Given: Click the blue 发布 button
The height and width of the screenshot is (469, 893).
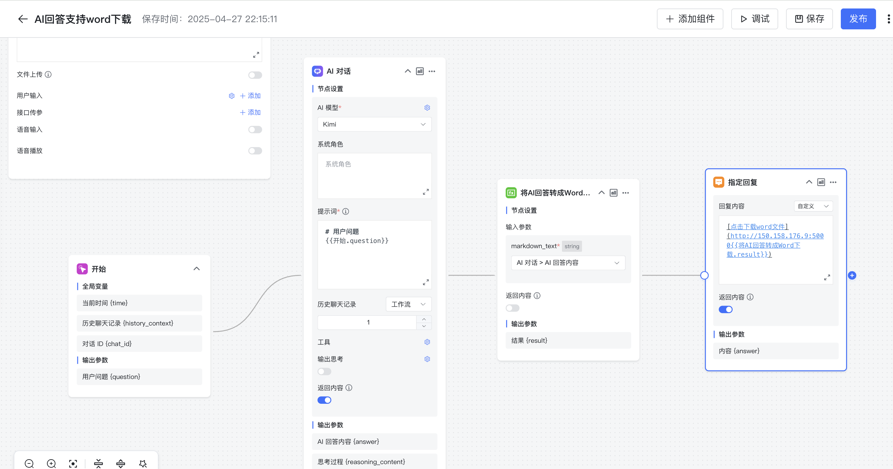Looking at the screenshot, I should pos(858,19).
